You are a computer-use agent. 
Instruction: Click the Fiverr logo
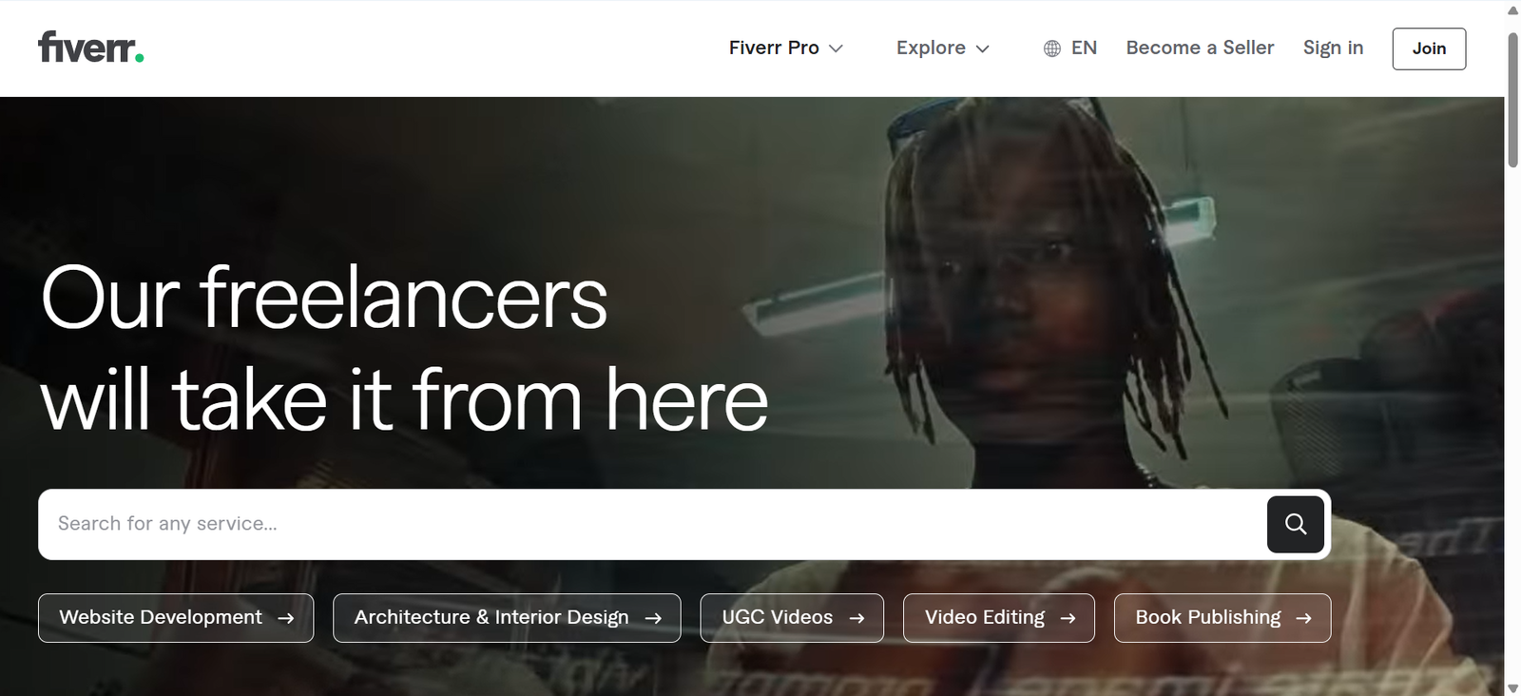(x=91, y=47)
